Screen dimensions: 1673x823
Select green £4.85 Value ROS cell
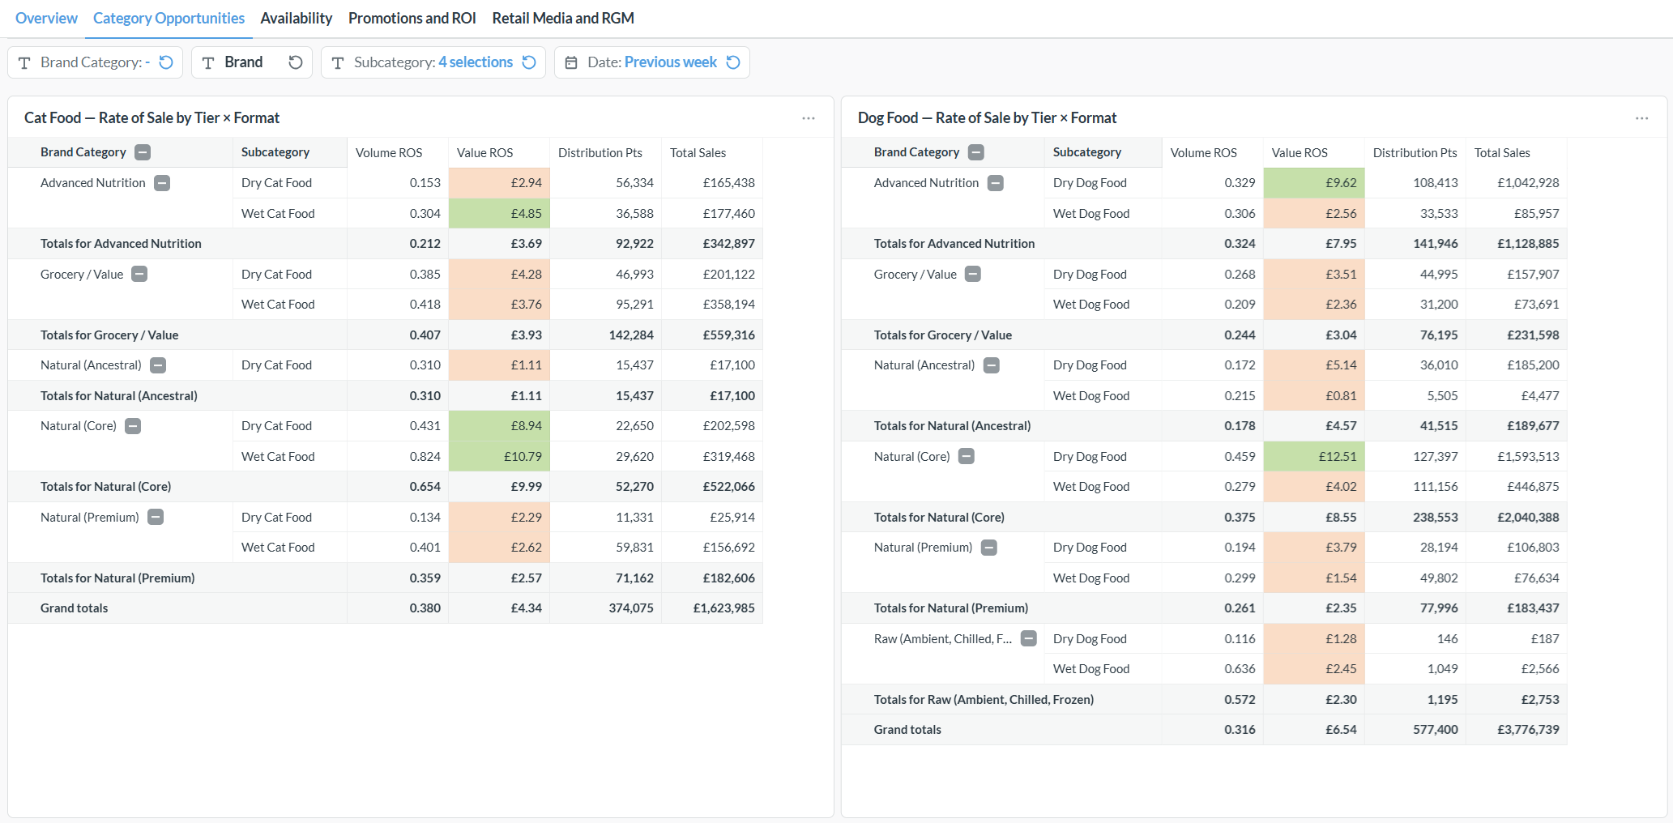pos(499,213)
